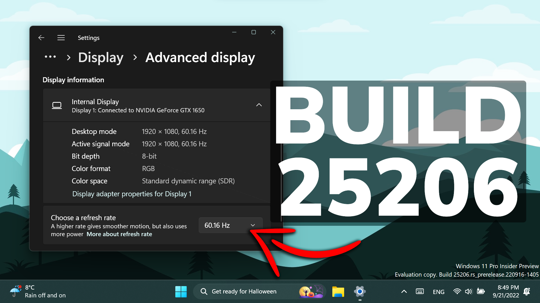The width and height of the screenshot is (540, 303).
Task: Click the back arrow in Settings
Action: click(41, 37)
